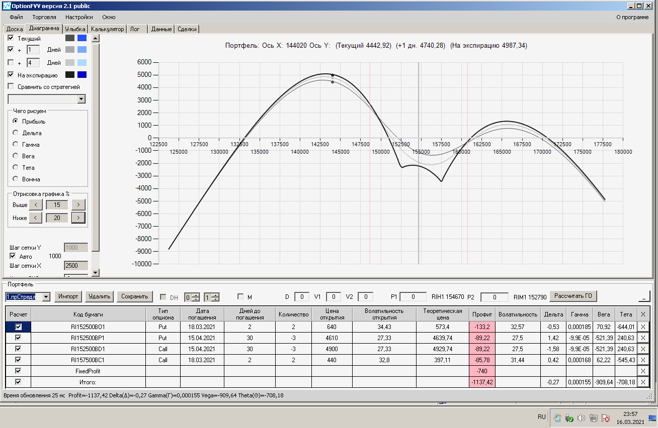Open the Action Center flag tray icon
The image size is (658, 428).
(606, 417)
